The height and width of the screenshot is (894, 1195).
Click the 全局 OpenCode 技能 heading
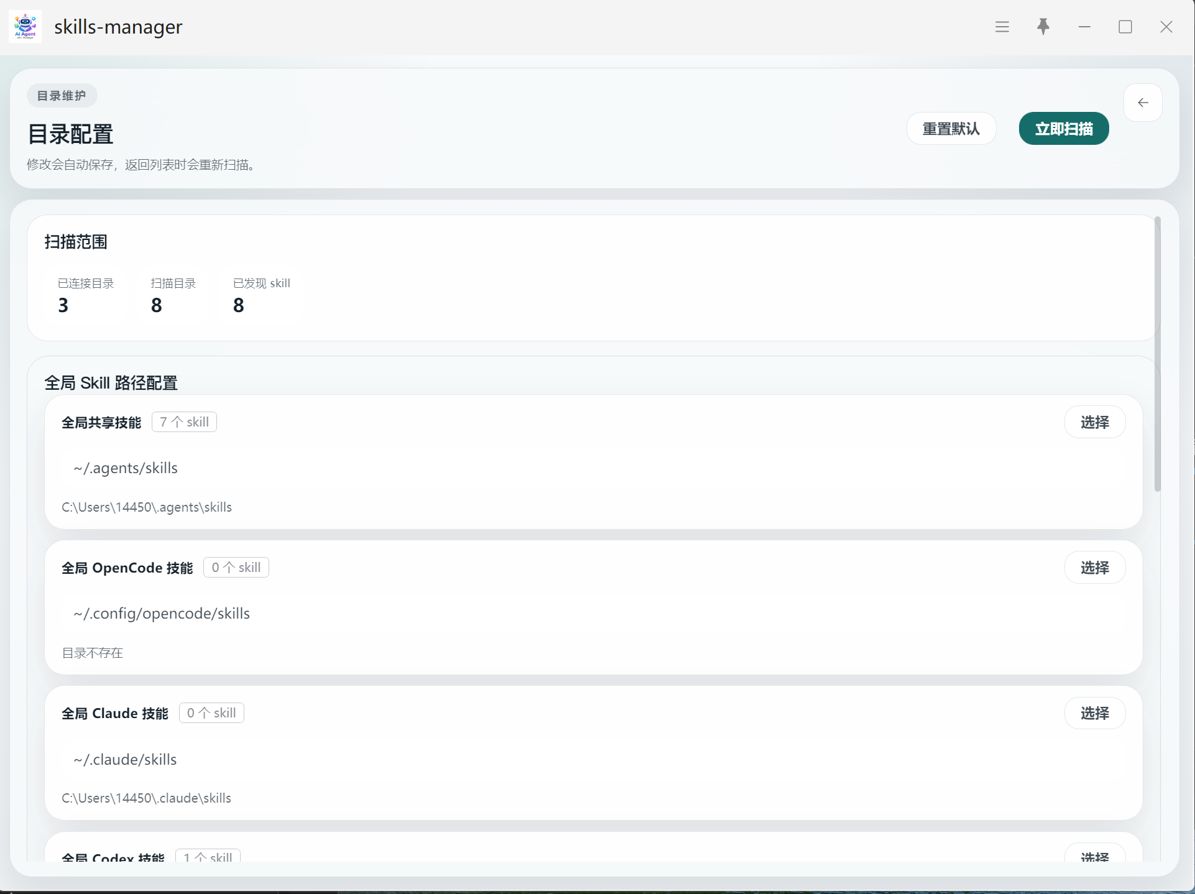pyautogui.click(x=127, y=568)
